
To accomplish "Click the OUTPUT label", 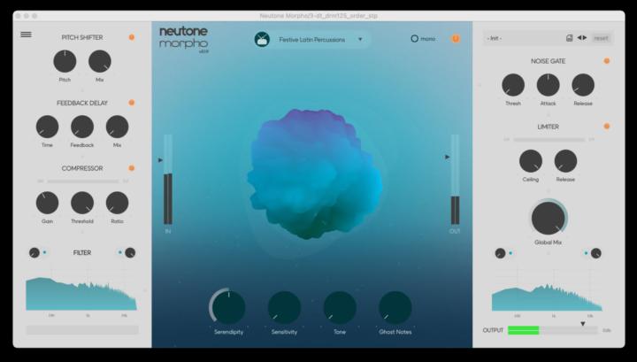I will (493, 330).
